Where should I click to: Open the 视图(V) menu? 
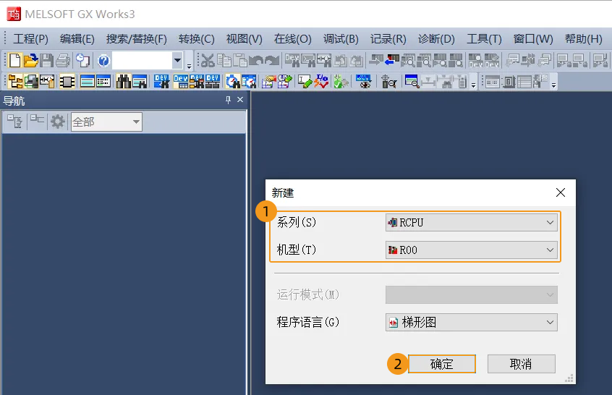pyautogui.click(x=245, y=39)
